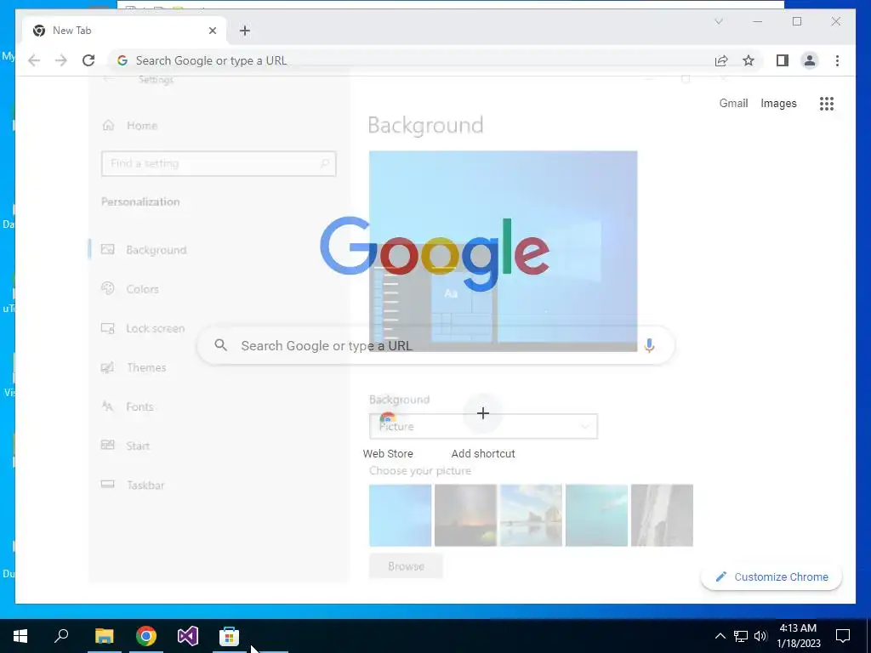Choose the turquoise water wallpaper thumbnail
The width and height of the screenshot is (871, 653).
pyautogui.click(x=596, y=515)
